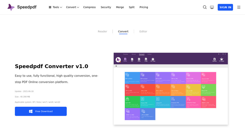The height and width of the screenshot is (138, 245).
Task: Click the PDF to PPT tile in preview
Action: click(163, 78)
